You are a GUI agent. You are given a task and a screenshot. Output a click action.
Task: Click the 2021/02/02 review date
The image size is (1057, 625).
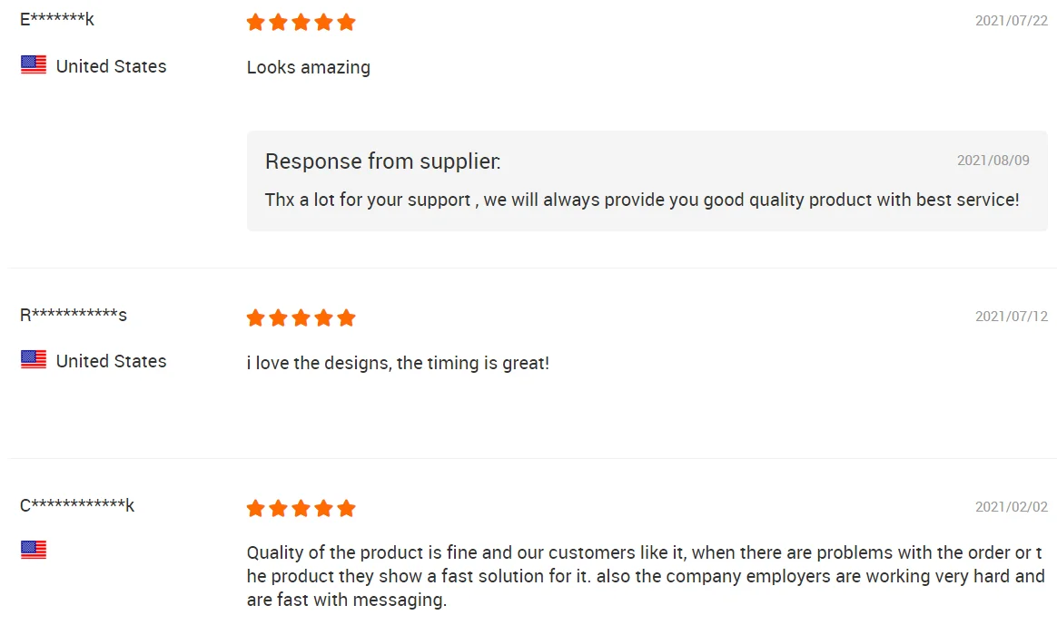point(1011,506)
